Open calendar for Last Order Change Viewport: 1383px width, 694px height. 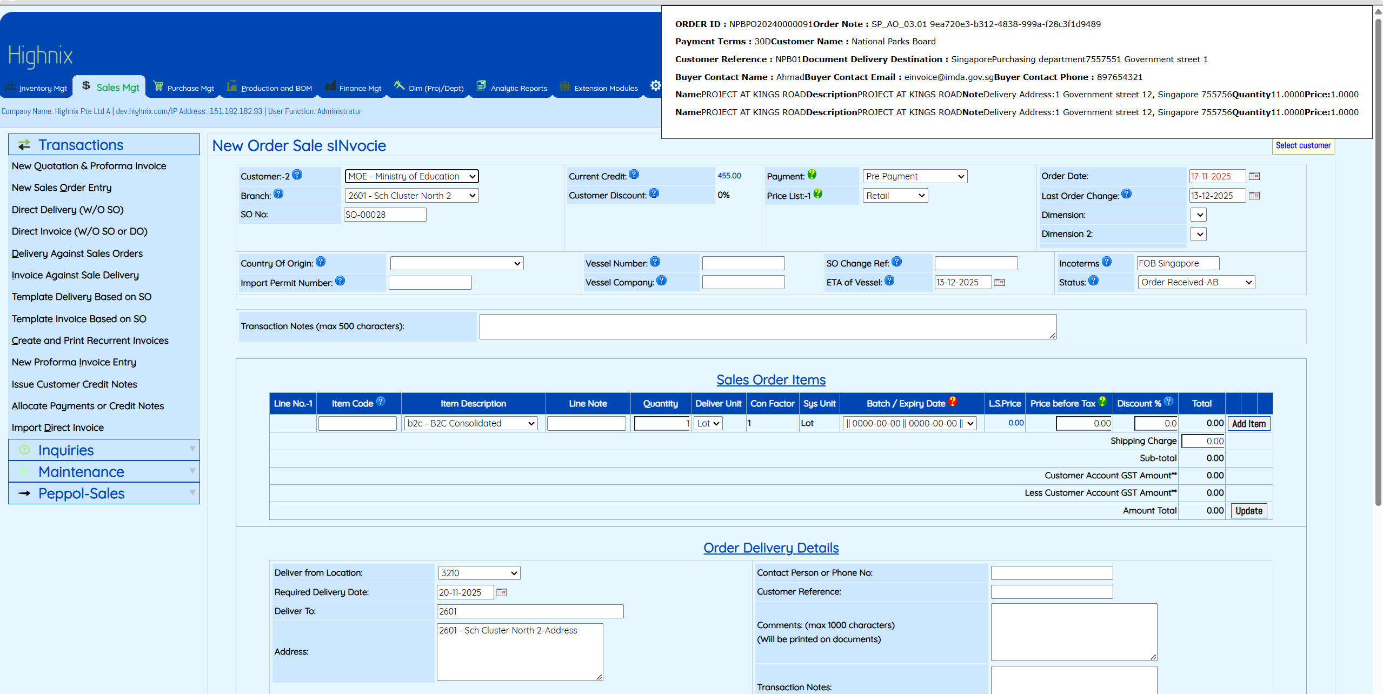(1254, 196)
